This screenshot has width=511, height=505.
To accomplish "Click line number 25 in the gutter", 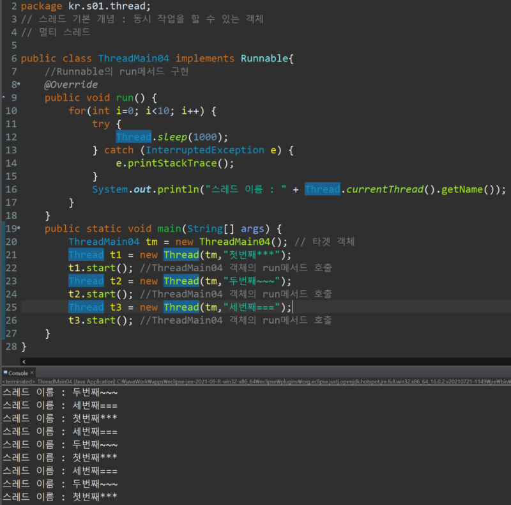I will coord(11,307).
